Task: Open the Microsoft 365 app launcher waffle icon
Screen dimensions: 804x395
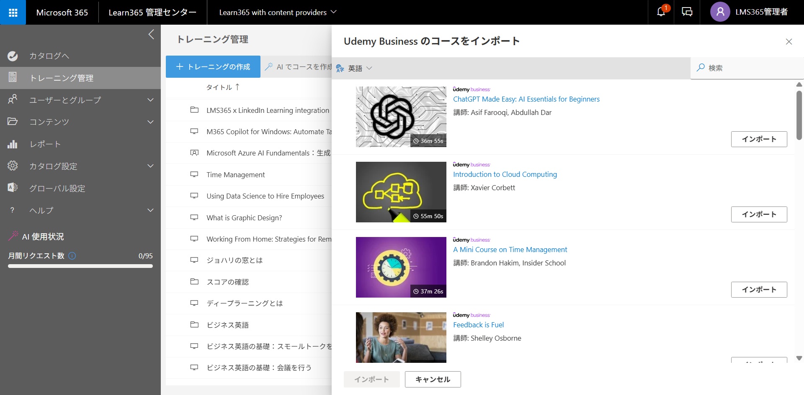Action: pyautogui.click(x=13, y=13)
